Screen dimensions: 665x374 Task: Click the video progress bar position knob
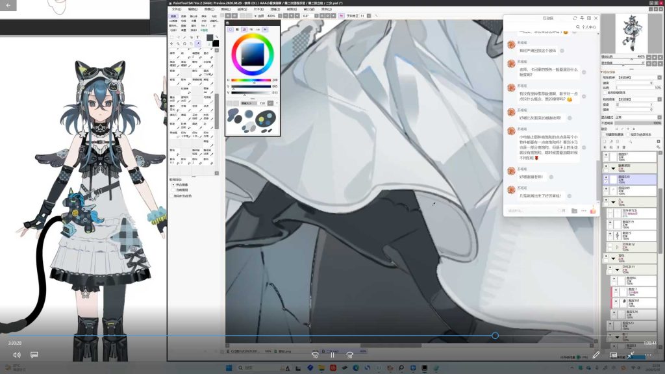[x=495, y=336]
